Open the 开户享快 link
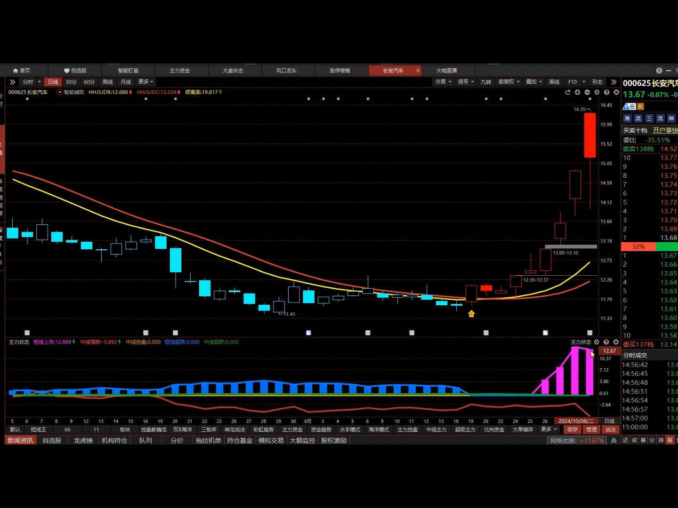This screenshot has height=508, width=678. coord(665,130)
